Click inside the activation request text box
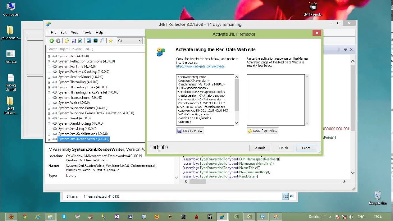Viewport: 393px width, 221px height. point(205,100)
